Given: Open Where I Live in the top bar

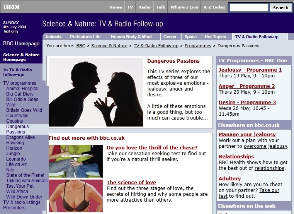Looking at the screenshot, I should pyautogui.click(x=184, y=7).
